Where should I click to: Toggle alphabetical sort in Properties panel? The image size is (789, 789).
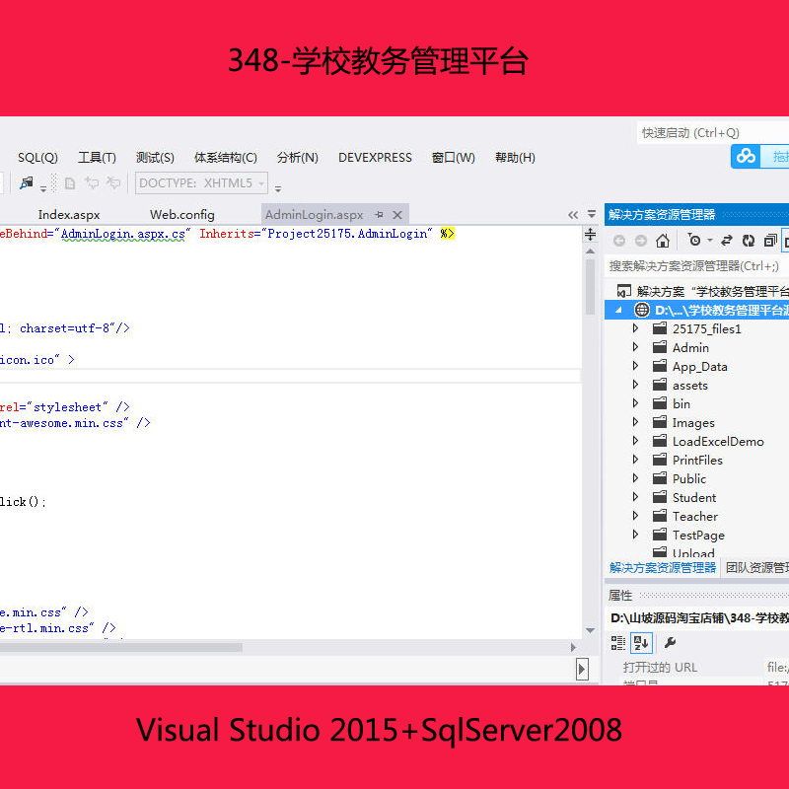[641, 643]
